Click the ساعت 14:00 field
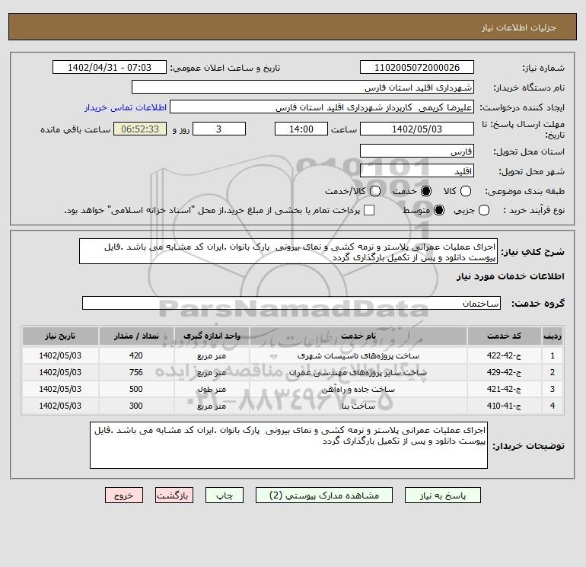Image resolution: width=586 pixels, height=567 pixels. pyautogui.click(x=301, y=129)
